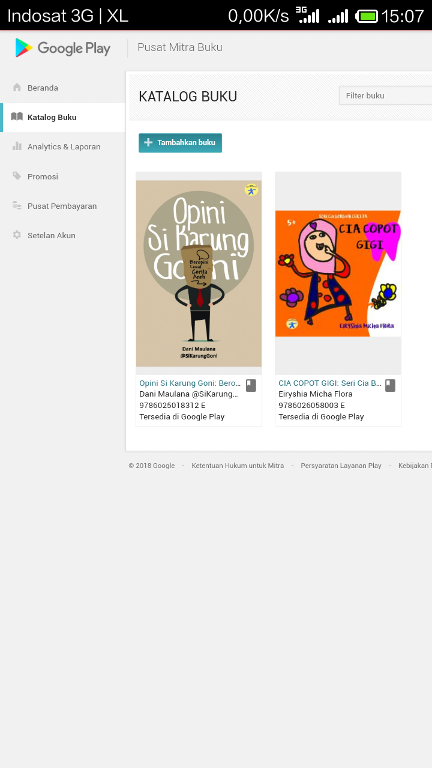Click the Katalog Buku book icon
Image resolution: width=432 pixels, height=768 pixels.
(x=17, y=117)
